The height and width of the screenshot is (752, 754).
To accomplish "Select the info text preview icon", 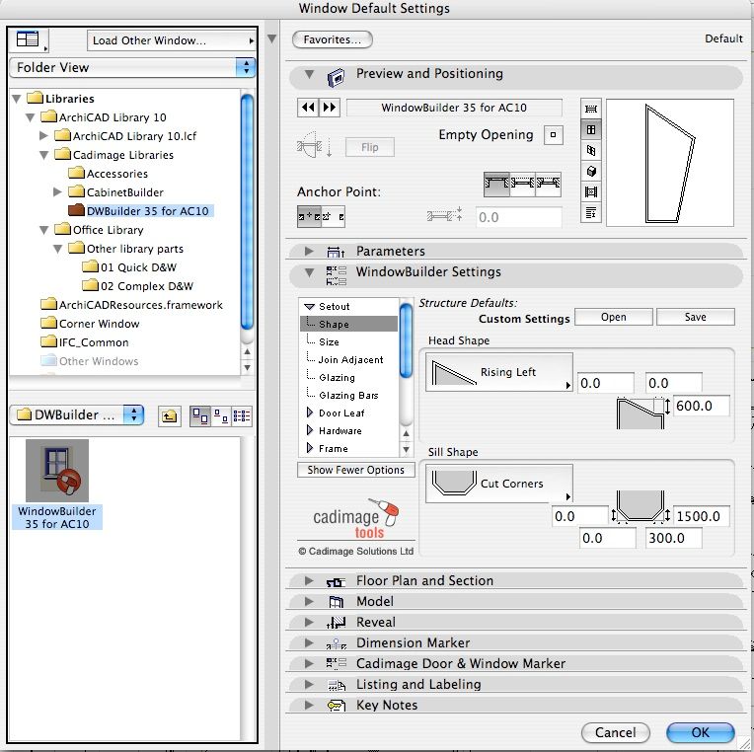I will 591,212.
